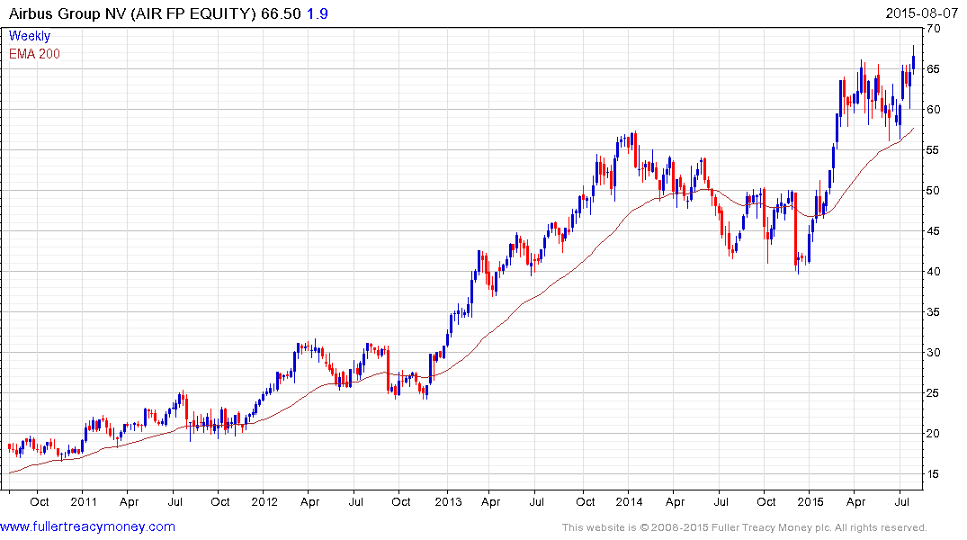967x540 pixels.
Task: Click the EMA 200 legend label
Action: 34,54
